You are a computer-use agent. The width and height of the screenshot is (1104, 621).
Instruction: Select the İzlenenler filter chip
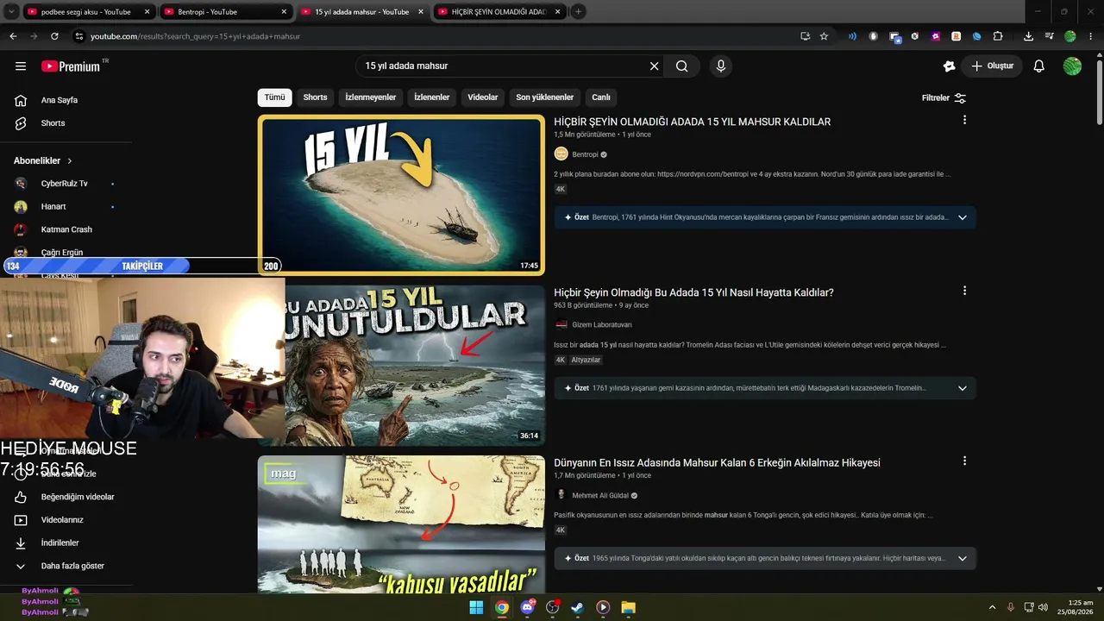[431, 97]
